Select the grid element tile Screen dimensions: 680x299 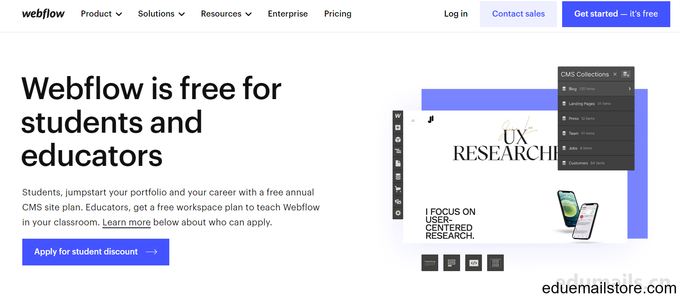(x=495, y=263)
